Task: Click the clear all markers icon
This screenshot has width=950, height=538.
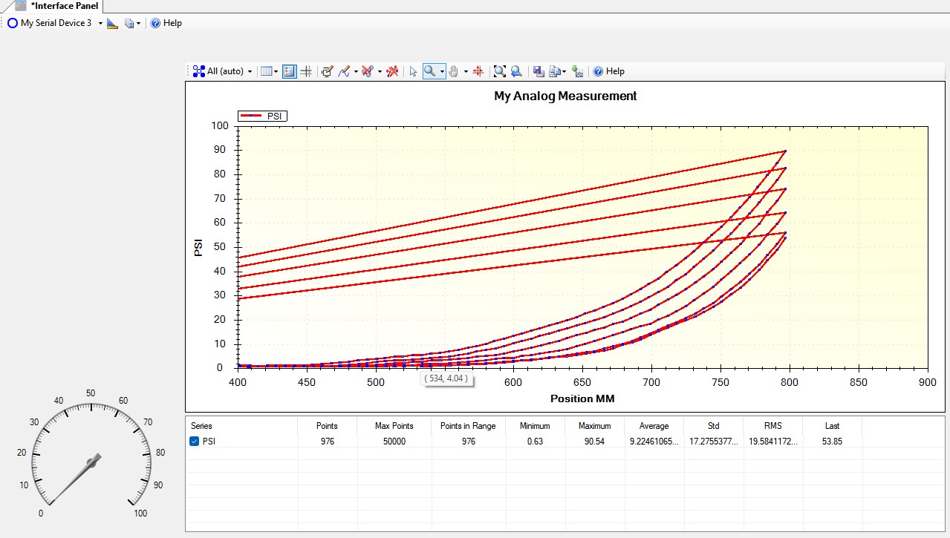Action: (392, 71)
